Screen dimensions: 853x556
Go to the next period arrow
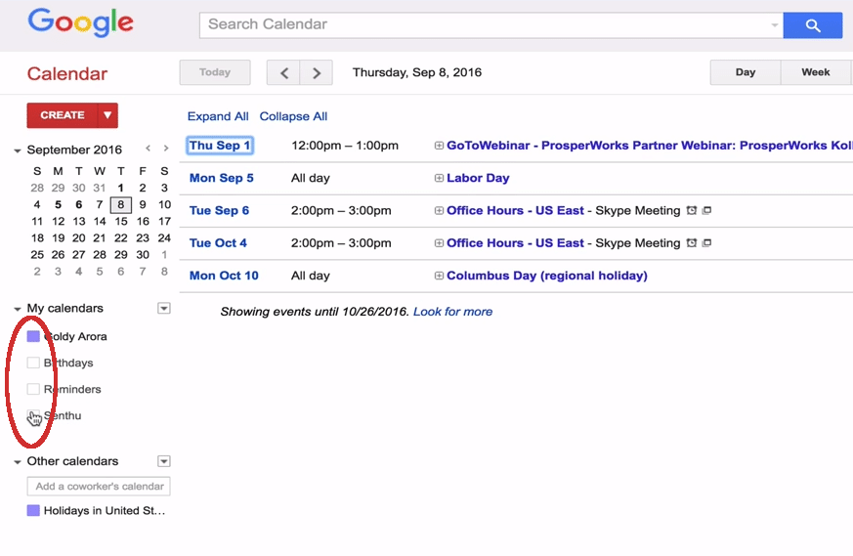pos(316,72)
